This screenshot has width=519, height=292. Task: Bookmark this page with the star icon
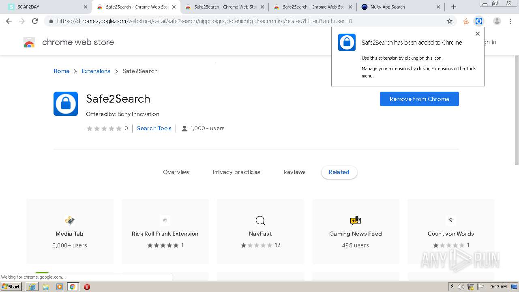coord(450,21)
